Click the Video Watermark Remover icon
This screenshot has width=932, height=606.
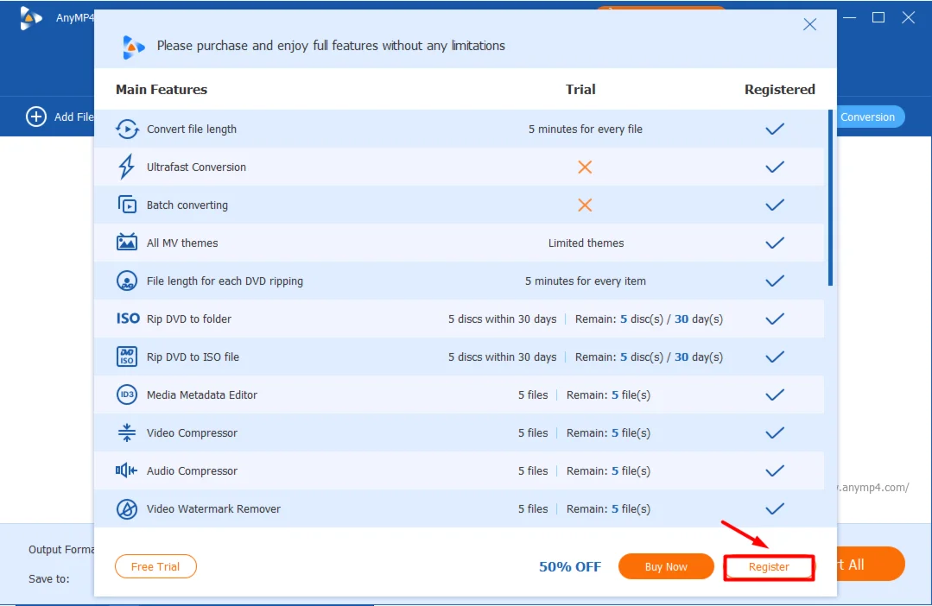pyautogui.click(x=127, y=508)
